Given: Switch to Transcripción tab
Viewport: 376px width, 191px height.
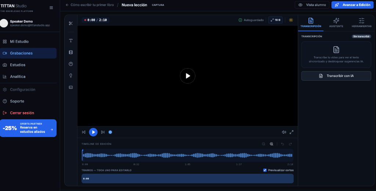Looking at the screenshot, I should click(x=311, y=23).
